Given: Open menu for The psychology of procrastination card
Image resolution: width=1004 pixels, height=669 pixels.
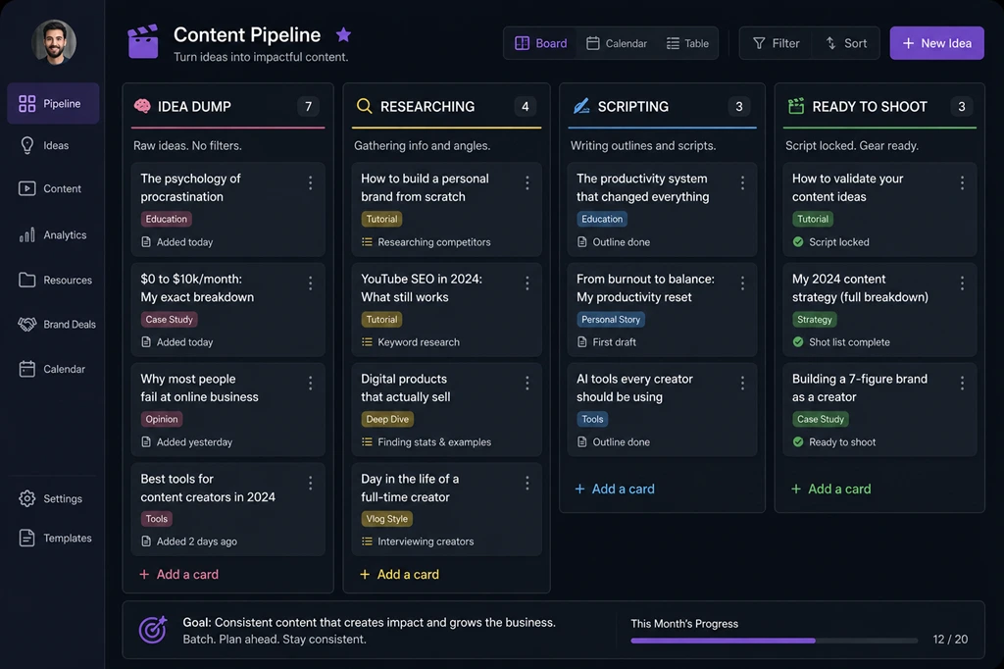Looking at the screenshot, I should [311, 182].
